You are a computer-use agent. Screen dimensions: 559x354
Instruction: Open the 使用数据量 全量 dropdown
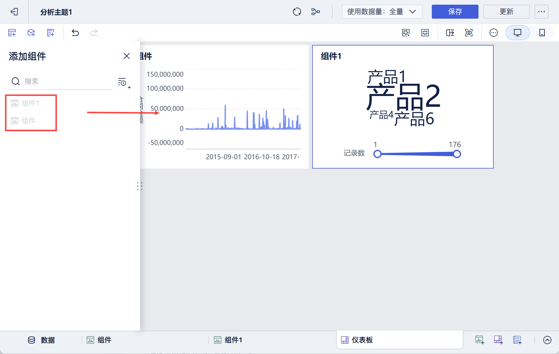point(382,12)
